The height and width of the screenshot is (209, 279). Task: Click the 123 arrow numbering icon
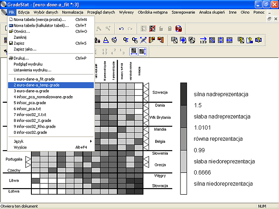(x=203, y=40)
